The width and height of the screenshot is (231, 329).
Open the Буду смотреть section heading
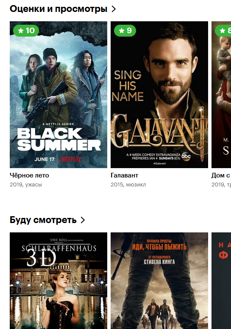43,220
